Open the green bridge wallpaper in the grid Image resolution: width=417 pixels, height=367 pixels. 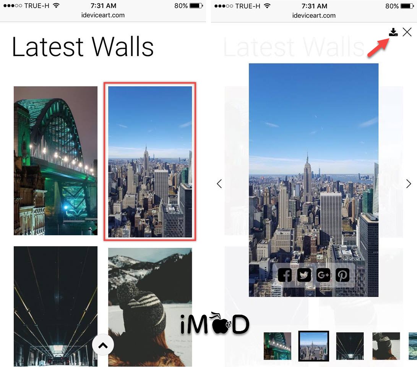click(x=55, y=160)
